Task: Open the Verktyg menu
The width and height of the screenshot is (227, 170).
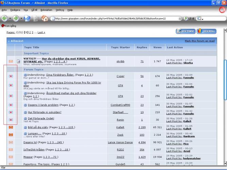Action: click(x=60, y=10)
